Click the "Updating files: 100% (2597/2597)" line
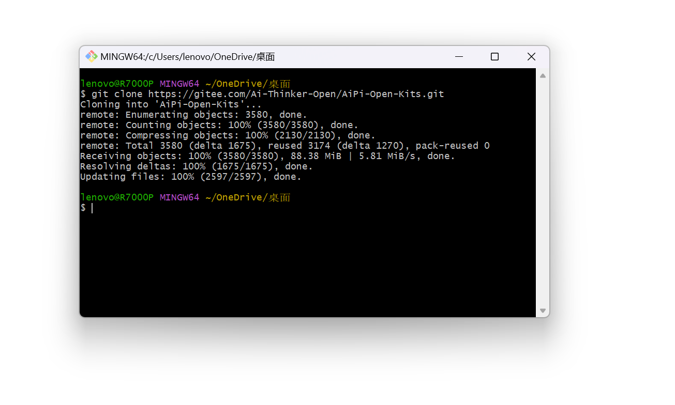Image resolution: width=675 pixels, height=405 pixels. 191,177
